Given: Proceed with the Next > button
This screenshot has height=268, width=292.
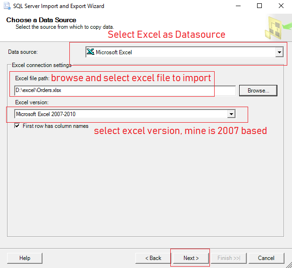Looking at the screenshot, I should [x=191, y=258].
